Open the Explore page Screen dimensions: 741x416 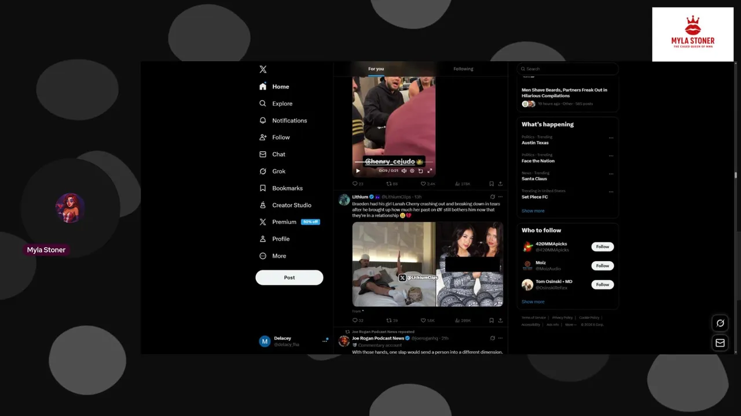point(276,103)
